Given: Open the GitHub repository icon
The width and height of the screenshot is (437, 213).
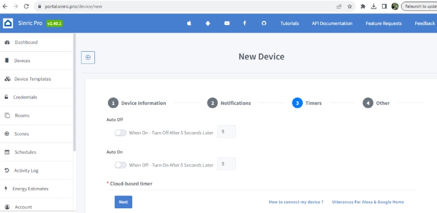Looking at the screenshot, I should point(264,23).
